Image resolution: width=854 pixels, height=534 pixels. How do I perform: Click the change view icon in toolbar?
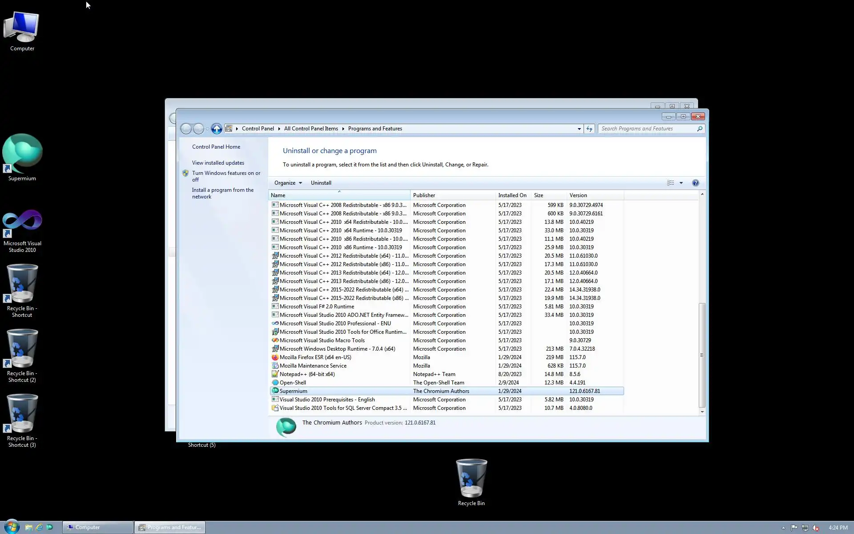tap(670, 183)
